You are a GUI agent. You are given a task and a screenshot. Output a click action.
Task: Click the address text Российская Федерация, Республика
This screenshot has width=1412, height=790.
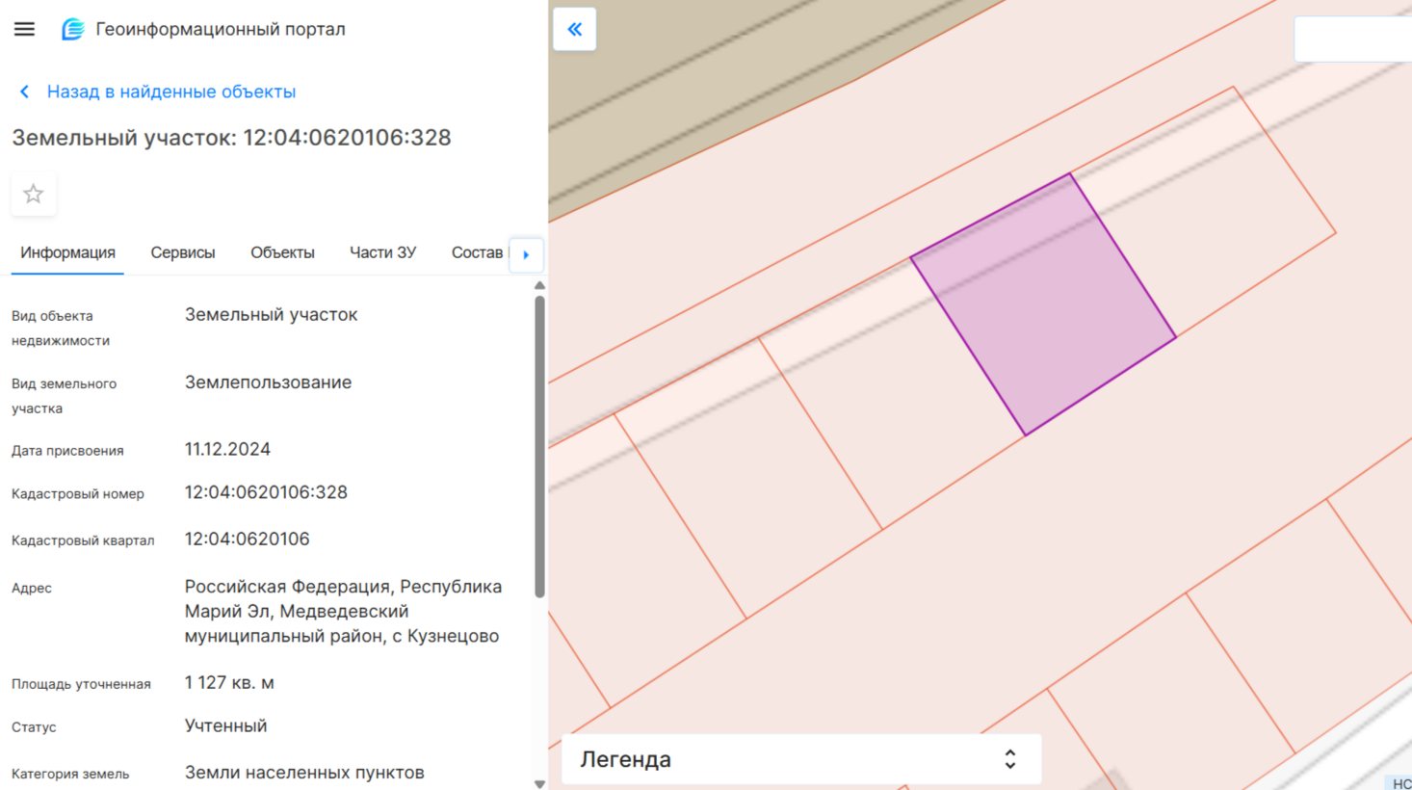[x=343, y=587]
